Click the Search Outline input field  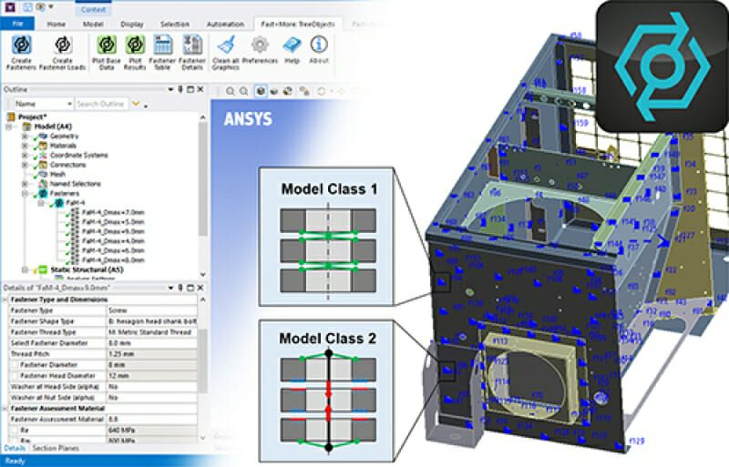(x=102, y=104)
